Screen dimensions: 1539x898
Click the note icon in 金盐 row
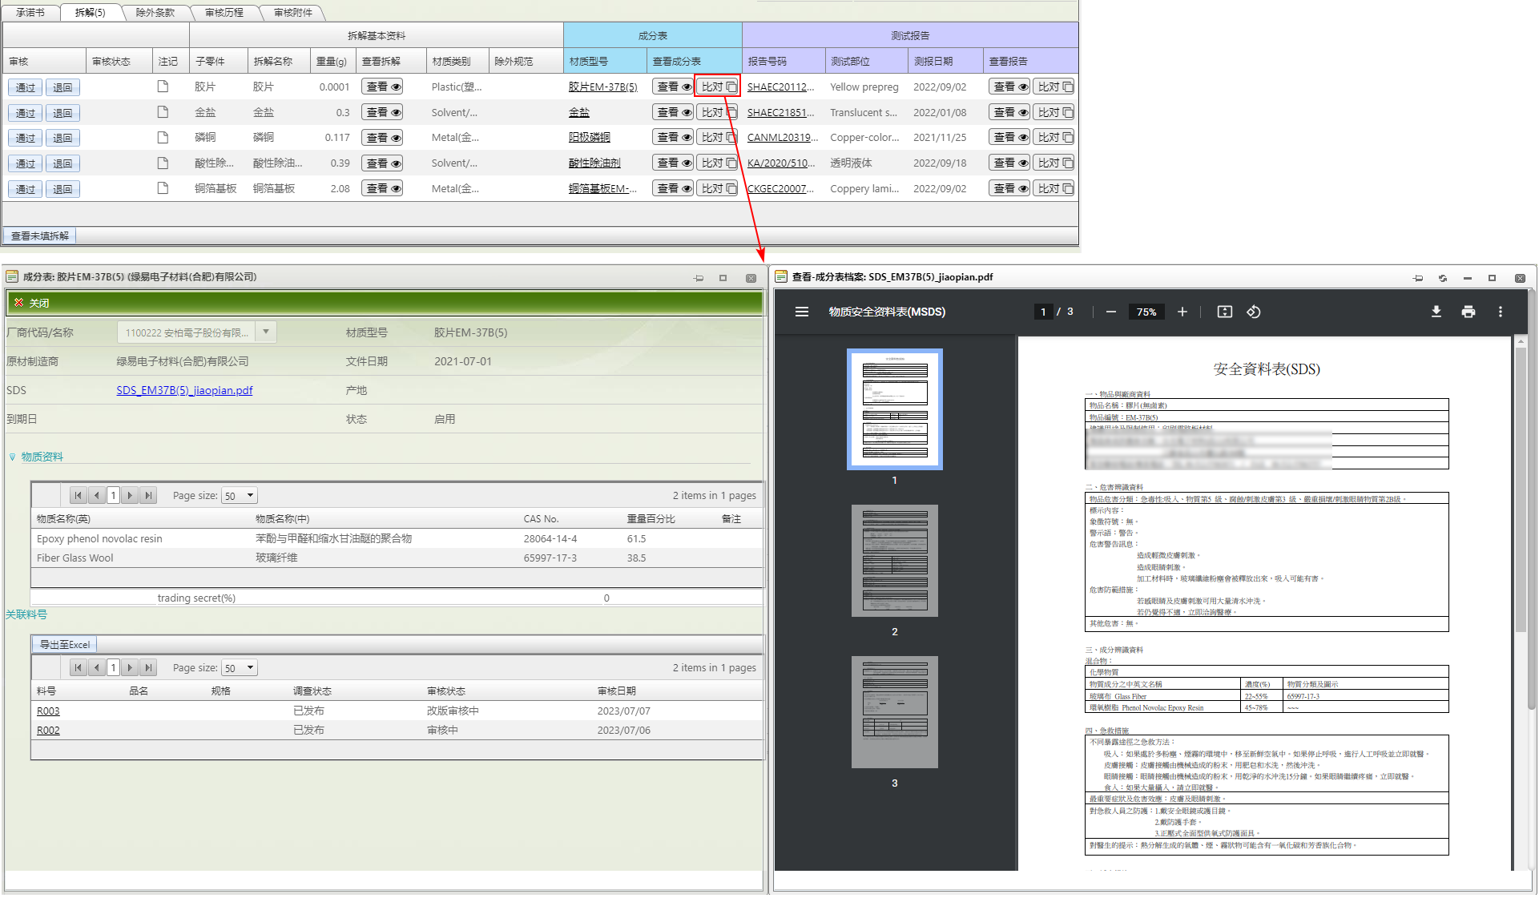tap(163, 112)
